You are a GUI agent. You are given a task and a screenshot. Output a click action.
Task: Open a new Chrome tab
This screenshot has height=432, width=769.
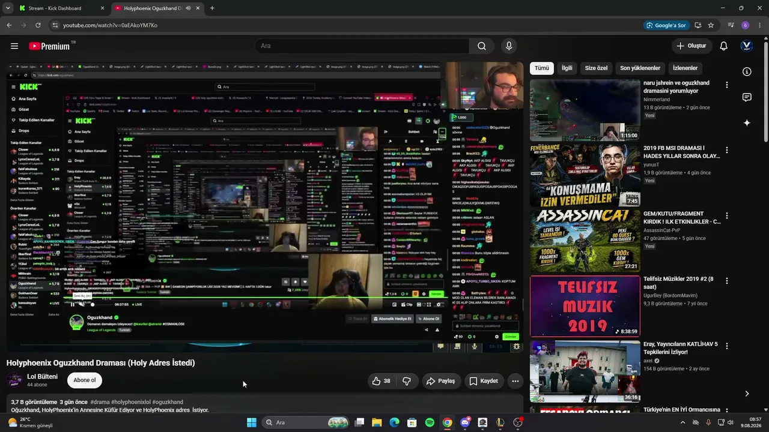[212, 8]
